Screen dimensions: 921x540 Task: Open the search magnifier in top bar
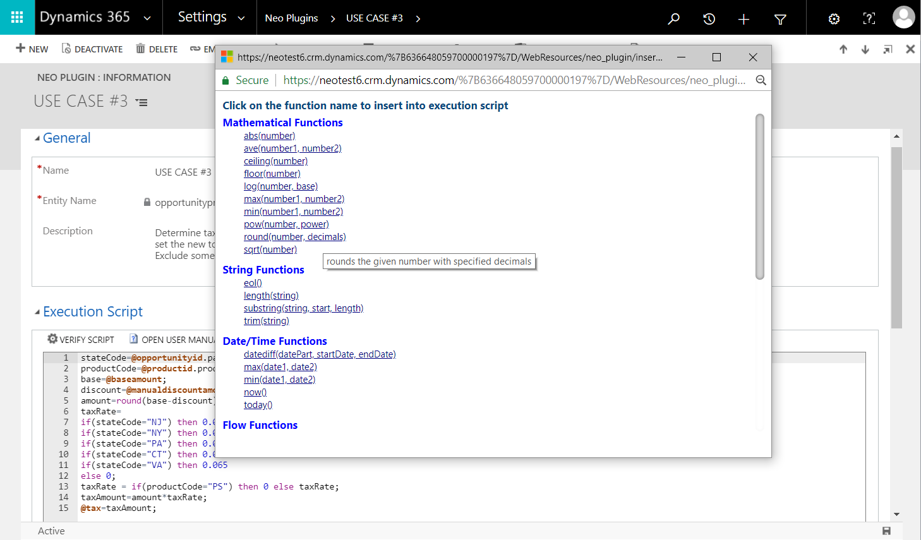click(674, 19)
